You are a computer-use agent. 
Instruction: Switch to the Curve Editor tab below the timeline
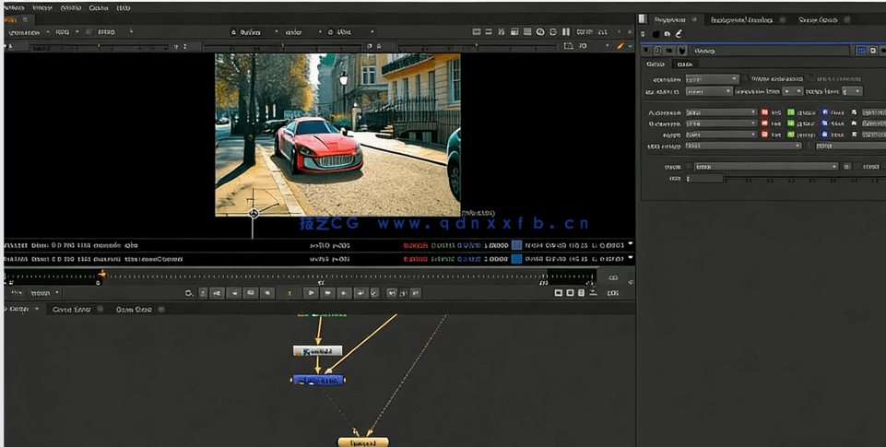71,310
